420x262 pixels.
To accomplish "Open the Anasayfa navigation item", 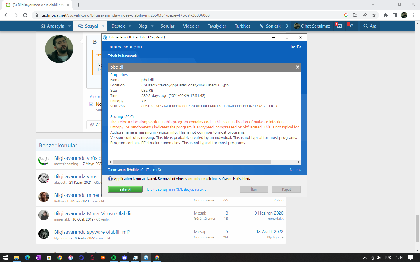I will pyautogui.click(x=52, y=26).
